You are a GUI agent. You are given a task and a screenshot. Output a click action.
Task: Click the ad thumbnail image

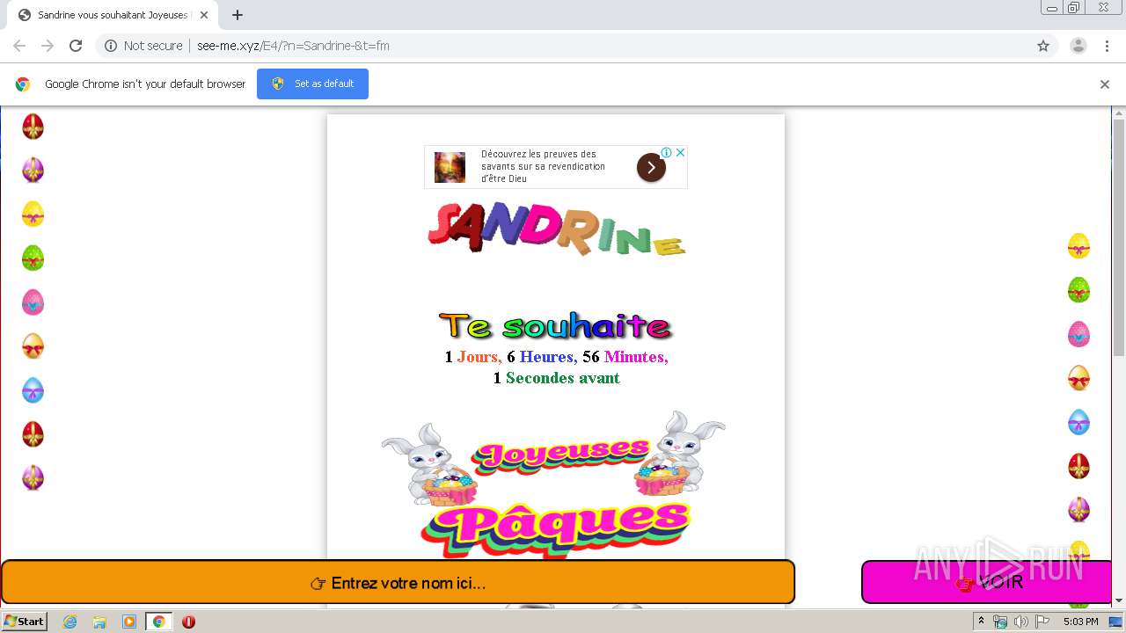(450, 167)
